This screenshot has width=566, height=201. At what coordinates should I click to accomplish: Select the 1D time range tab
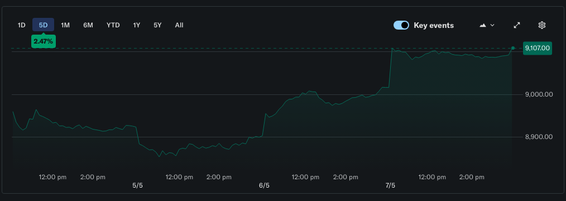coord(22,25)
